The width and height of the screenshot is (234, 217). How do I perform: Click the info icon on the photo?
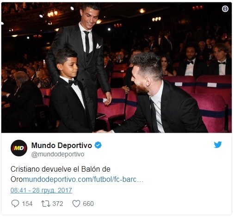pos(225,9)
